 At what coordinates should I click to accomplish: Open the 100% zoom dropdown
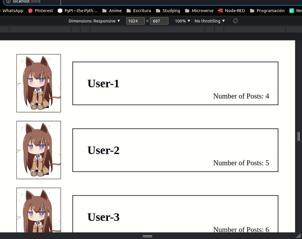click(x=182, y=21)
